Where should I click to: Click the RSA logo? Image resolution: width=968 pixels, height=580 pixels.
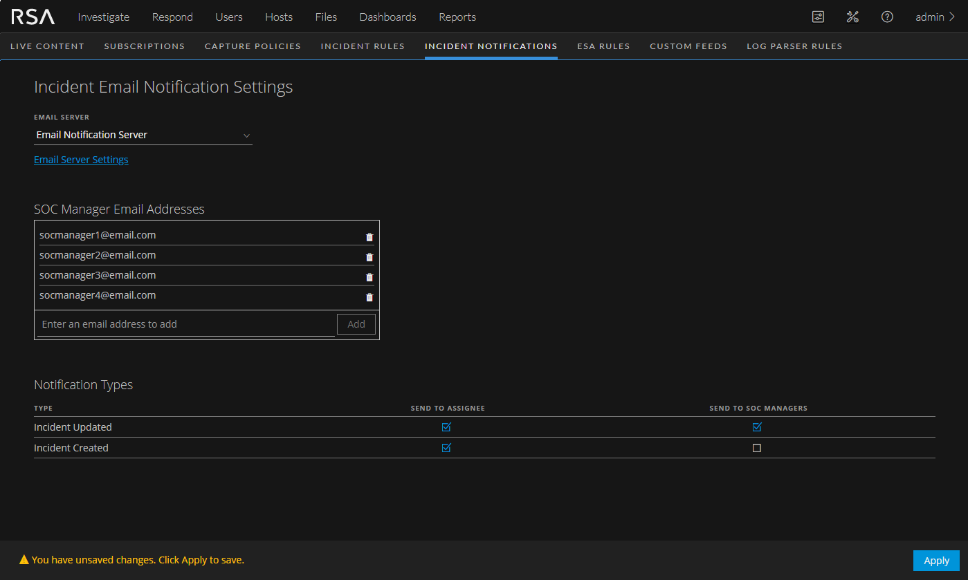coord(33,17)
